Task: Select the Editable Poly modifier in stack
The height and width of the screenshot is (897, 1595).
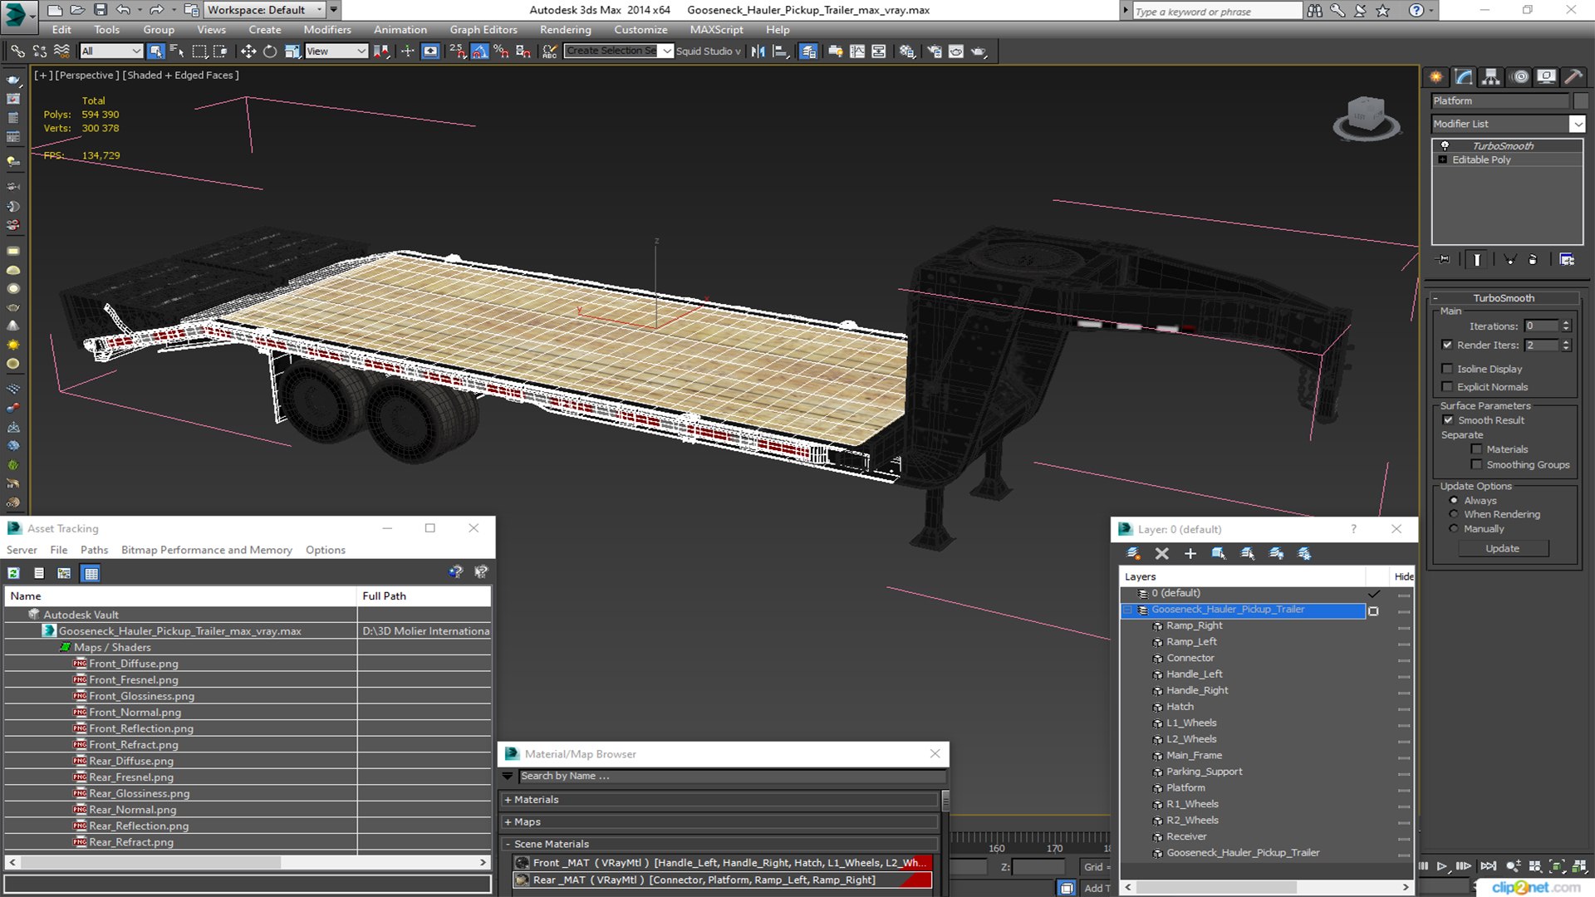Action: (x=1481, y=160)
